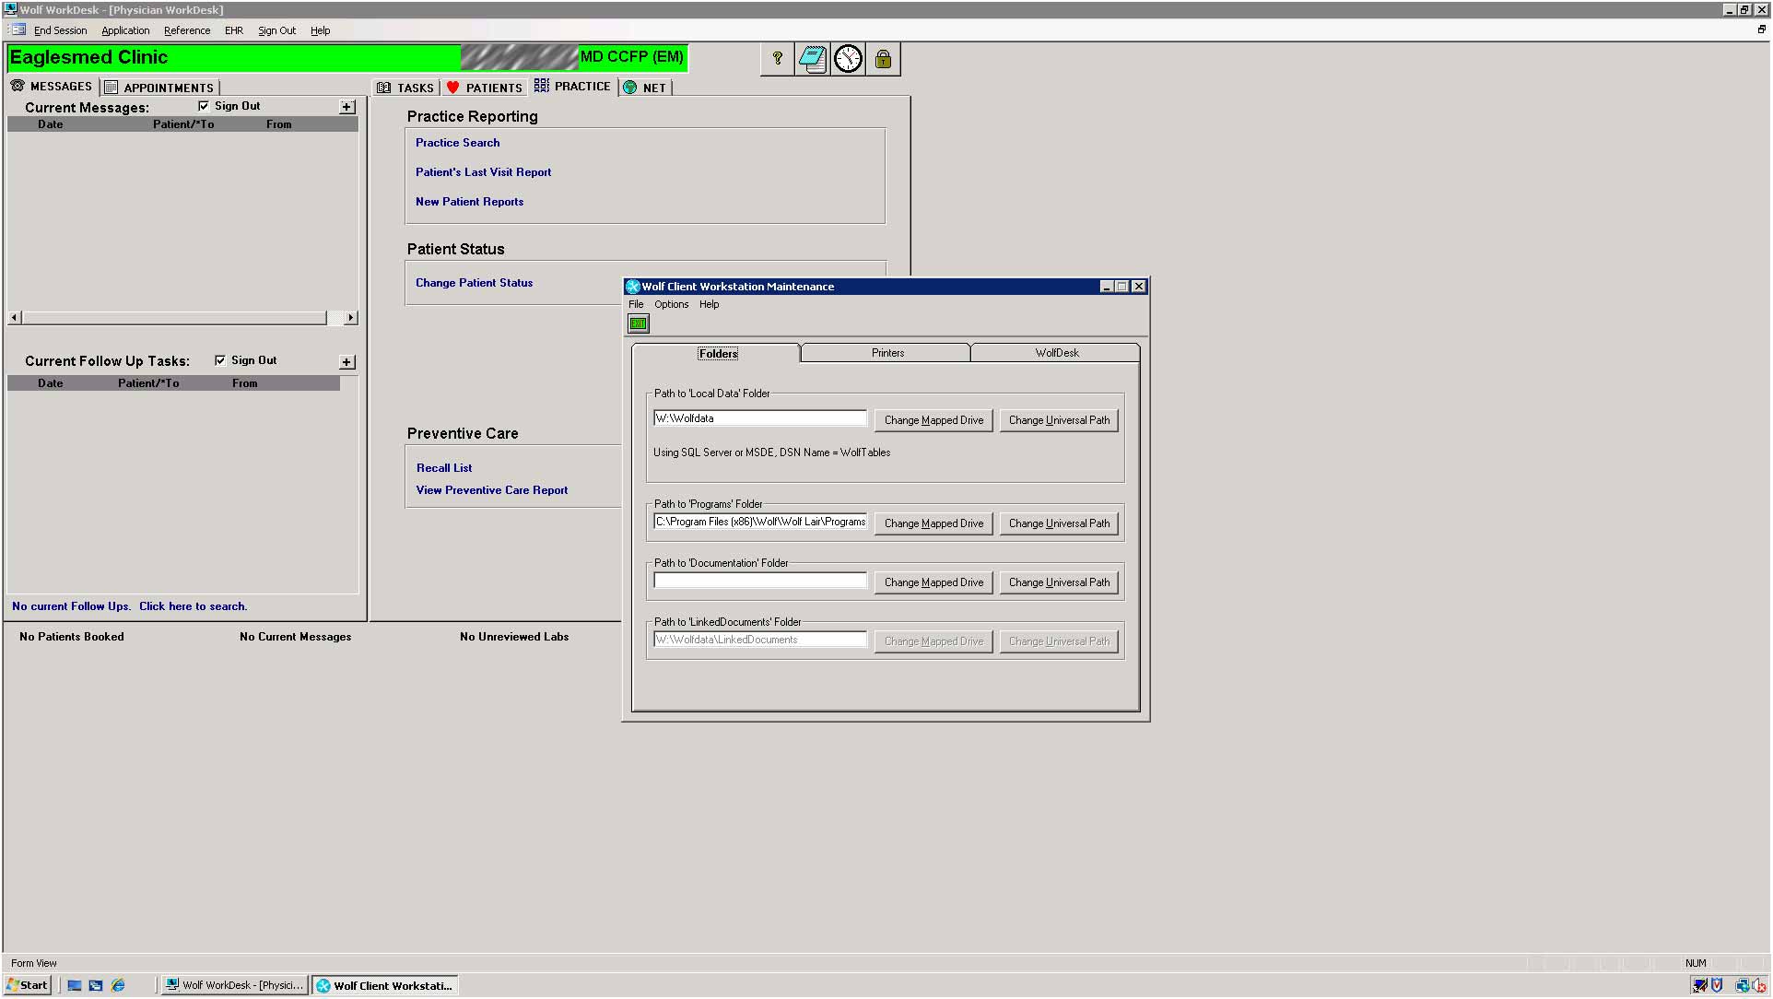1773x999 pixels.
Task: Expand Follow Up Tasks with plus button
Action: (x=347, y=362)
